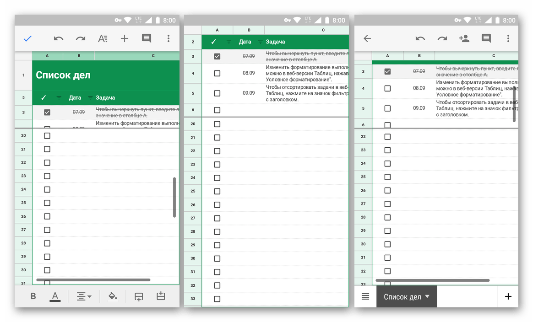Open the text formatting (A with lines) icon

coord(103,38)
